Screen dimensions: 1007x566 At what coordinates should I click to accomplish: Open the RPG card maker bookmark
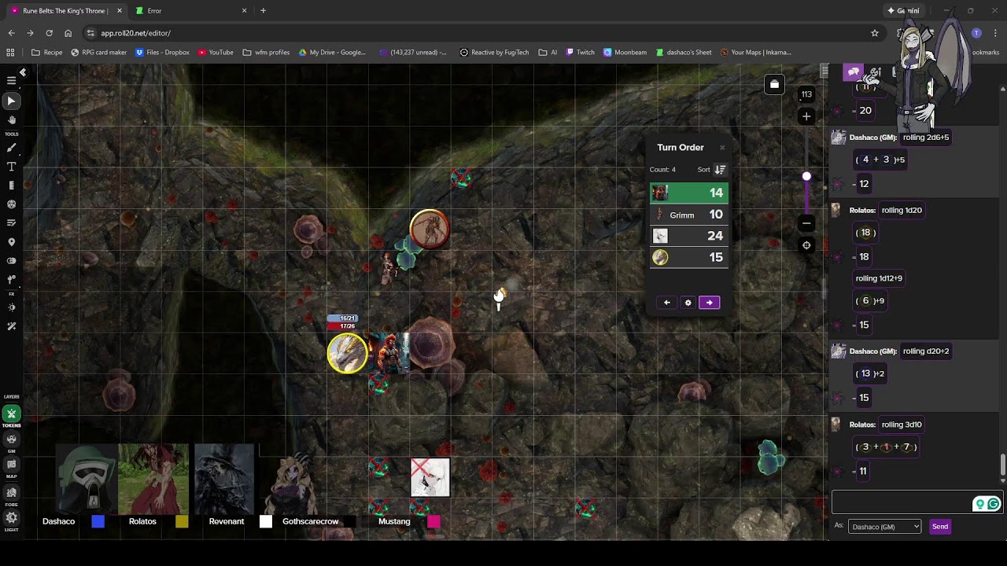point(98,53)
